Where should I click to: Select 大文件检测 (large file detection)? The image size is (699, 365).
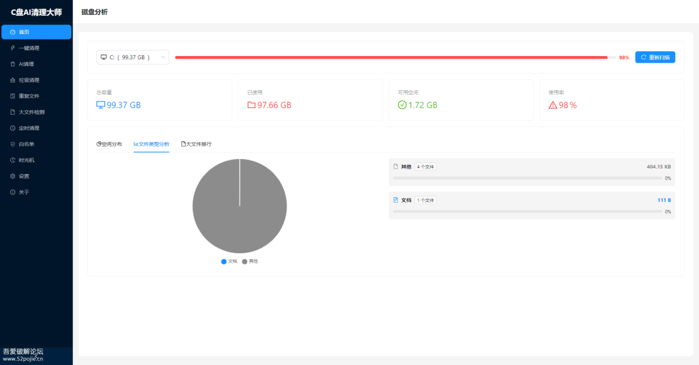[x=31, y=112]
